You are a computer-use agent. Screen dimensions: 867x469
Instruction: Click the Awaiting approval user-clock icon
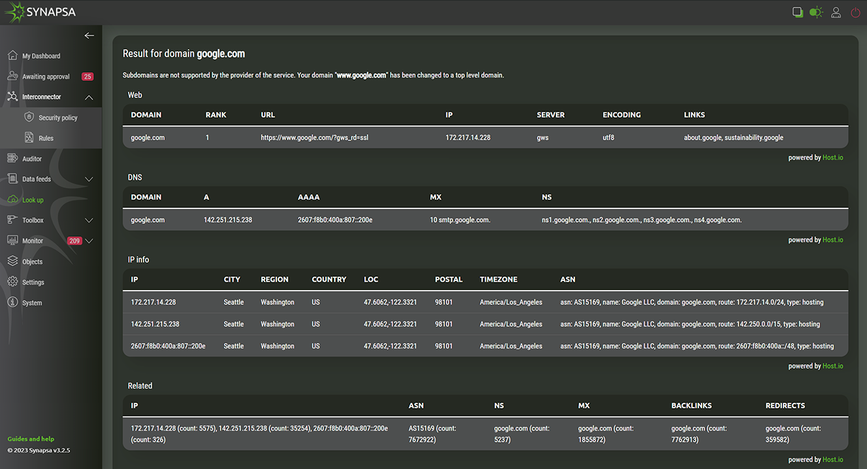pos(12,76)
